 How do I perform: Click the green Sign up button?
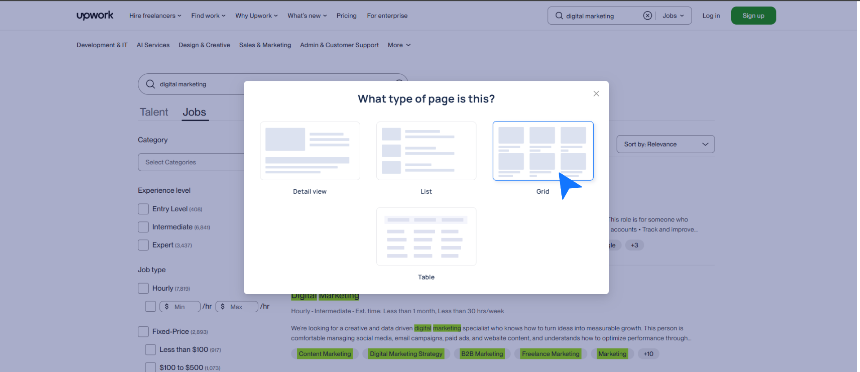coord(753,16)
